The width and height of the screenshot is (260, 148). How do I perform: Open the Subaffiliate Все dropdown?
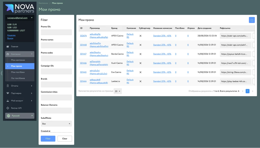coord(56,124)
